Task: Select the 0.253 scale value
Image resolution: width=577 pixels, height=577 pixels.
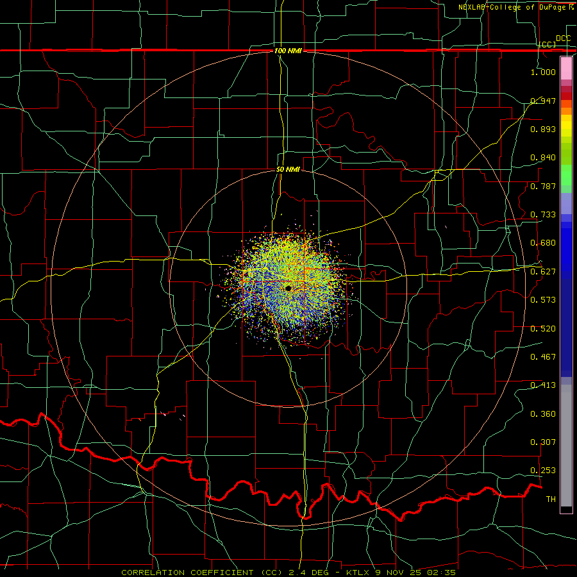Action: 543,471
